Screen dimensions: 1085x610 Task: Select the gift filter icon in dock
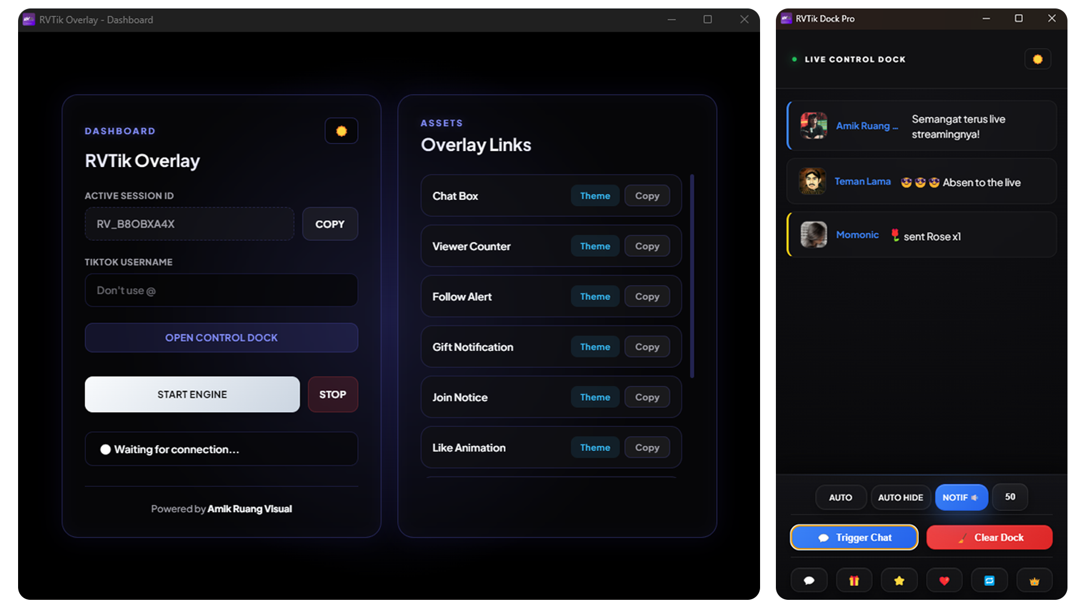pyautogui.click(x=854, y=579)
